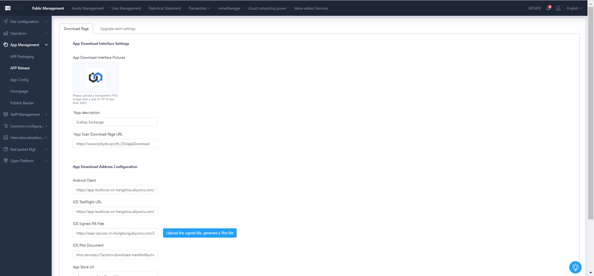Open cloud computing power menu
Screen dimensions: 594x276
[x=267, y=8]
